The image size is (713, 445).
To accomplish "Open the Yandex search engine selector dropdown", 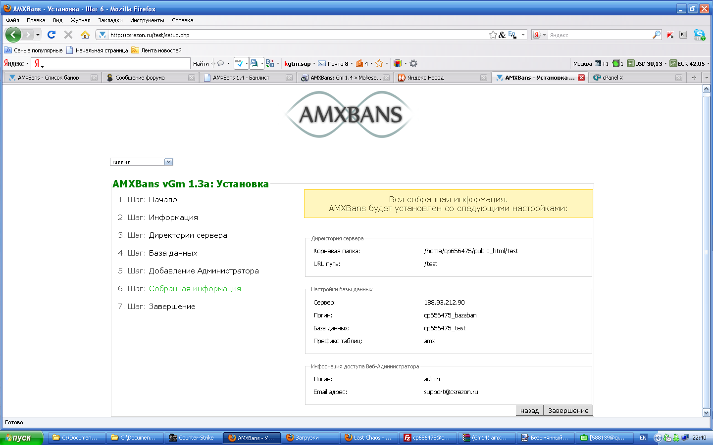I will coord(539,35).
